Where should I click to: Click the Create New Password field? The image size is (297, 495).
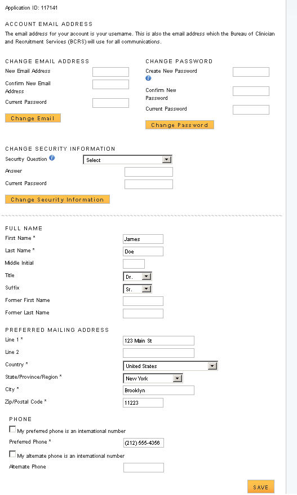[251, 72]
